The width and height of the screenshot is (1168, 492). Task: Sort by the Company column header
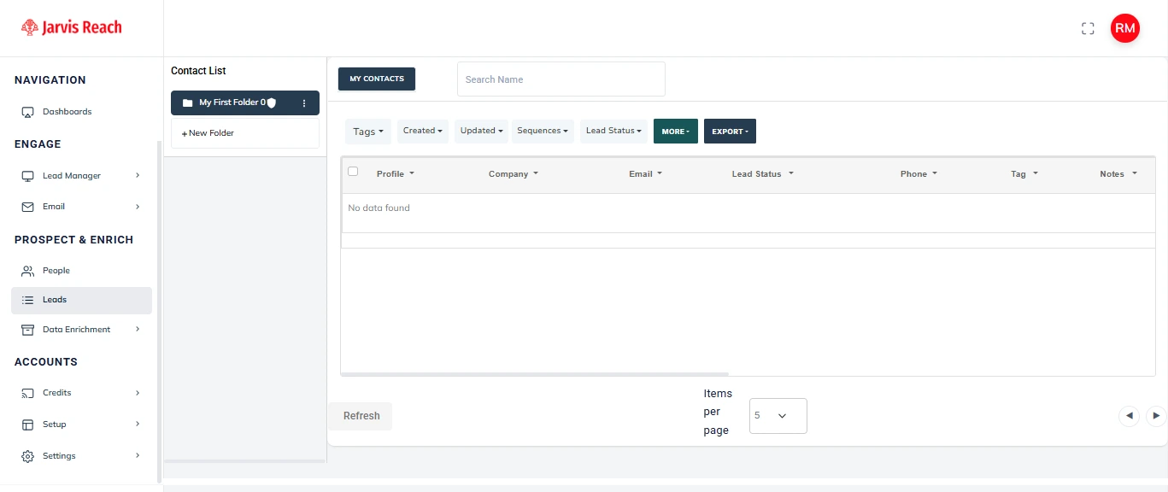pos(514,174)
